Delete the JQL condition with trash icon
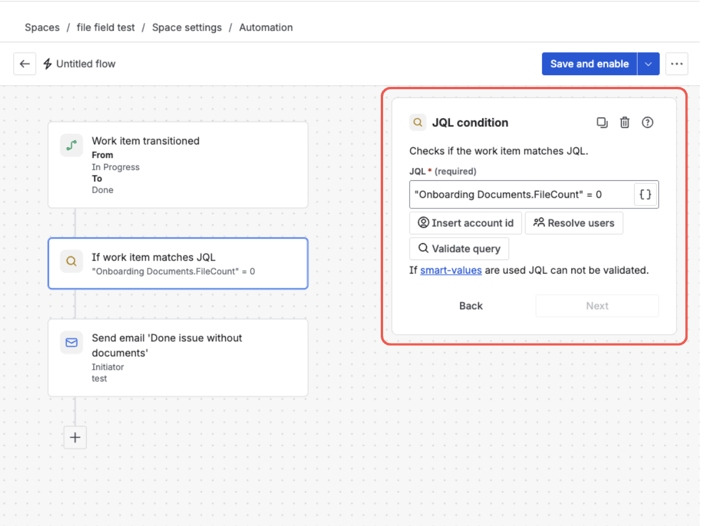The image size is (704, 526). pyautogui.click(x=625, y=123)
